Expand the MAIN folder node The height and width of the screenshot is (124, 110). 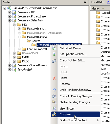coord(14,57)
